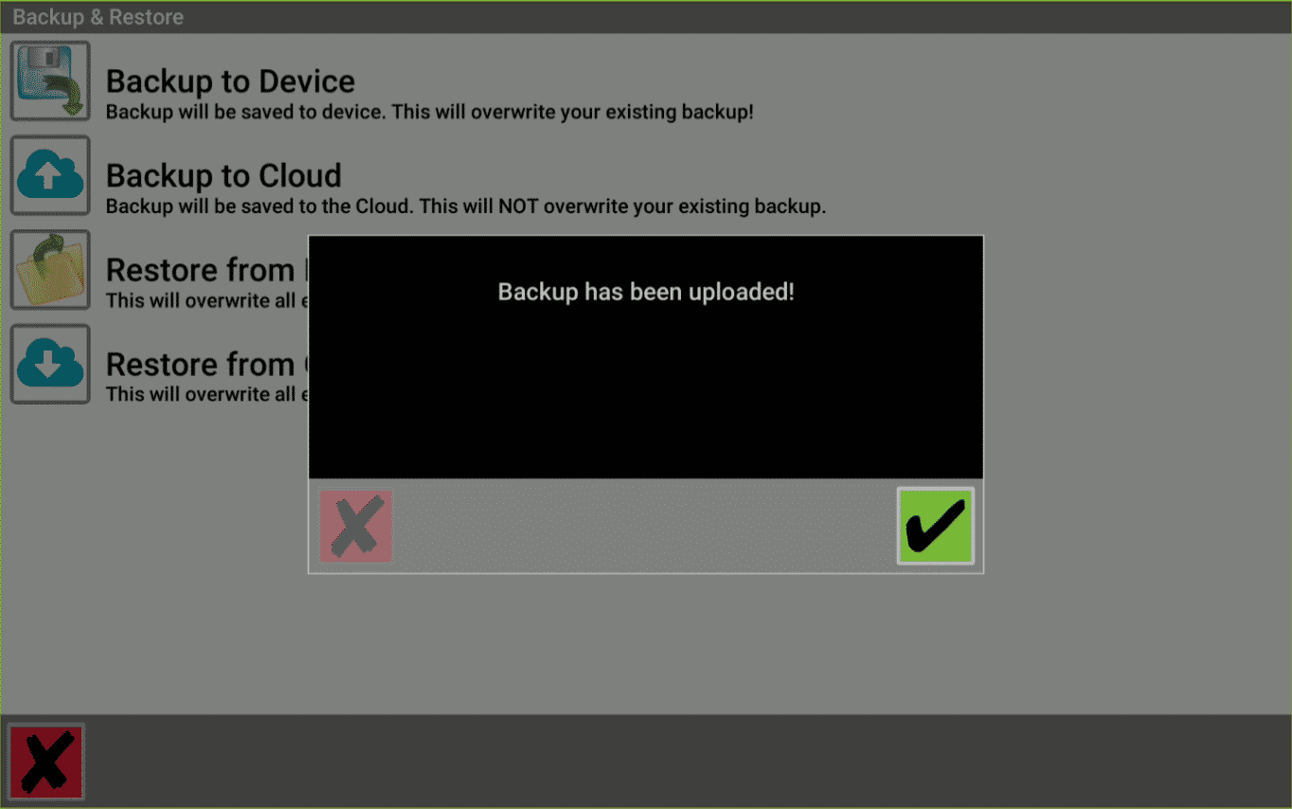Select the partially hidden Restore from device heading
The image size is (1292, 809).
pyautogui.click(x=206, y=270)
